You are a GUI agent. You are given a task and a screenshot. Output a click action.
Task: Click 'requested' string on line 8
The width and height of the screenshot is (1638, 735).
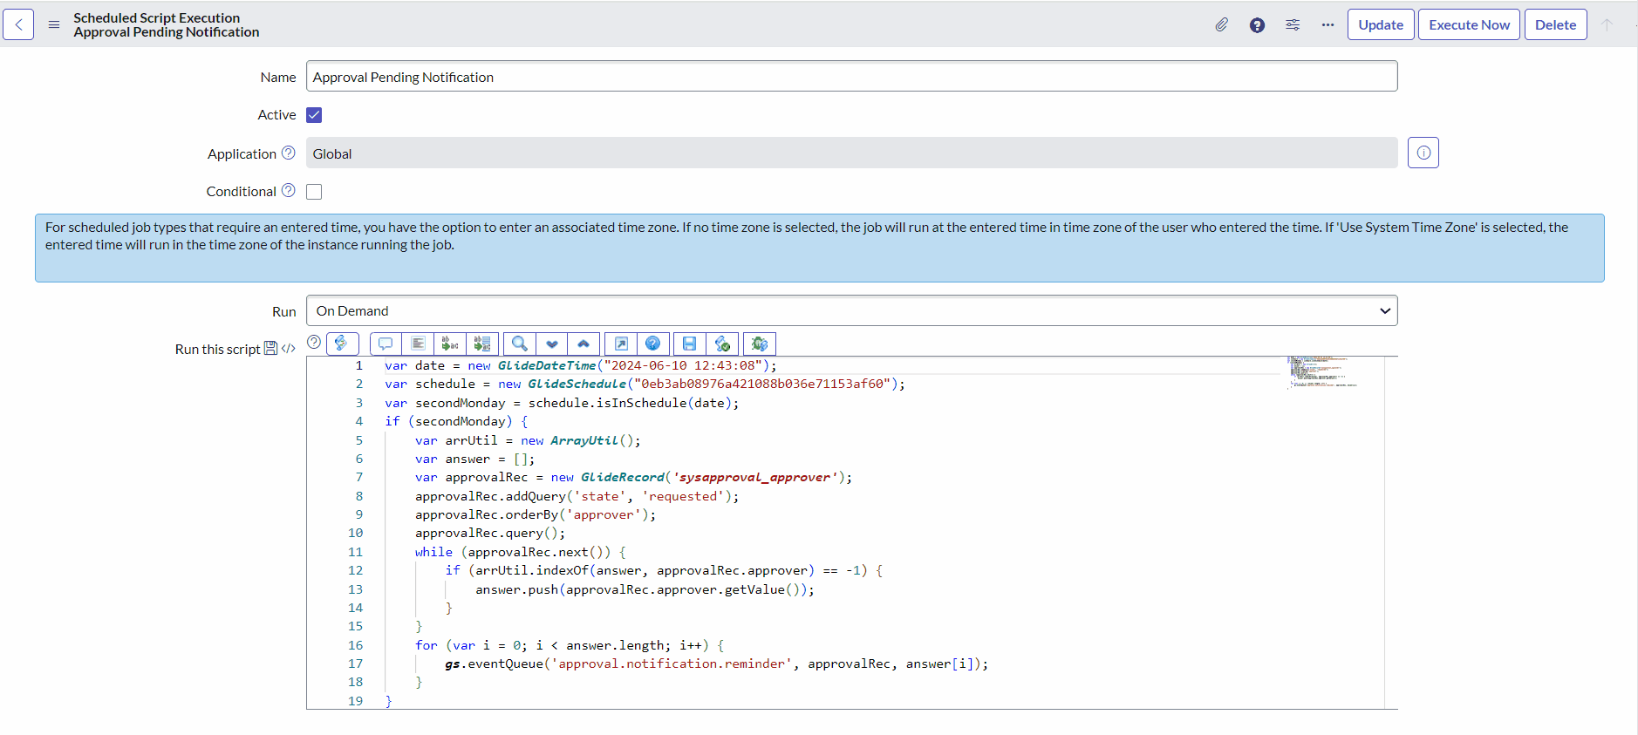[684, 496]
